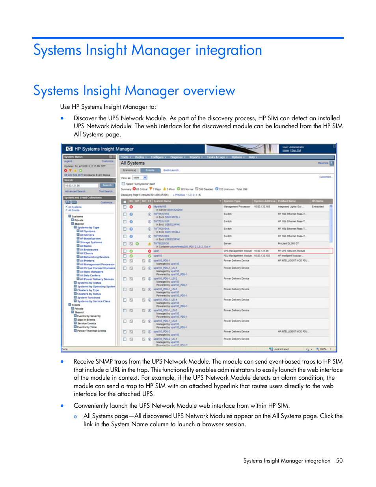Tick the checkbox for ups1 row
Screen dimensions: 376x487
tap(125, 251)
